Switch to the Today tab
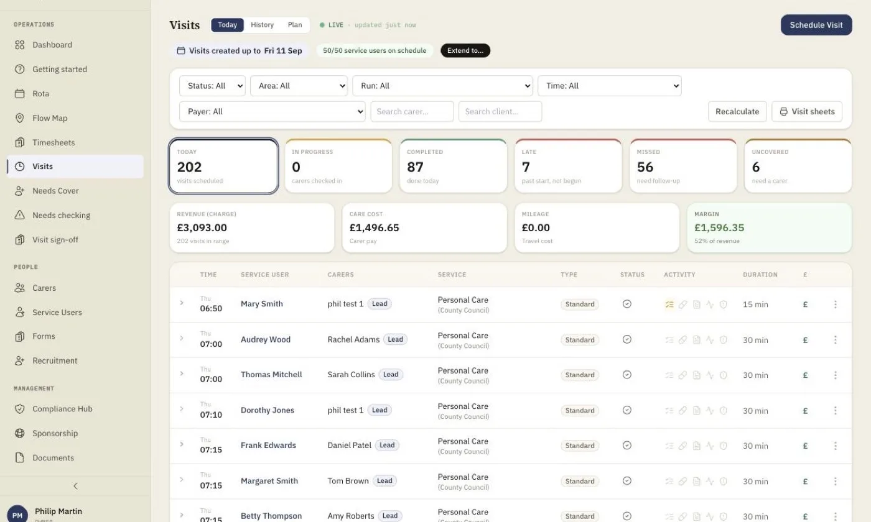Image resolution: width=871 pixels, height=522 pixels. (227, 25)
